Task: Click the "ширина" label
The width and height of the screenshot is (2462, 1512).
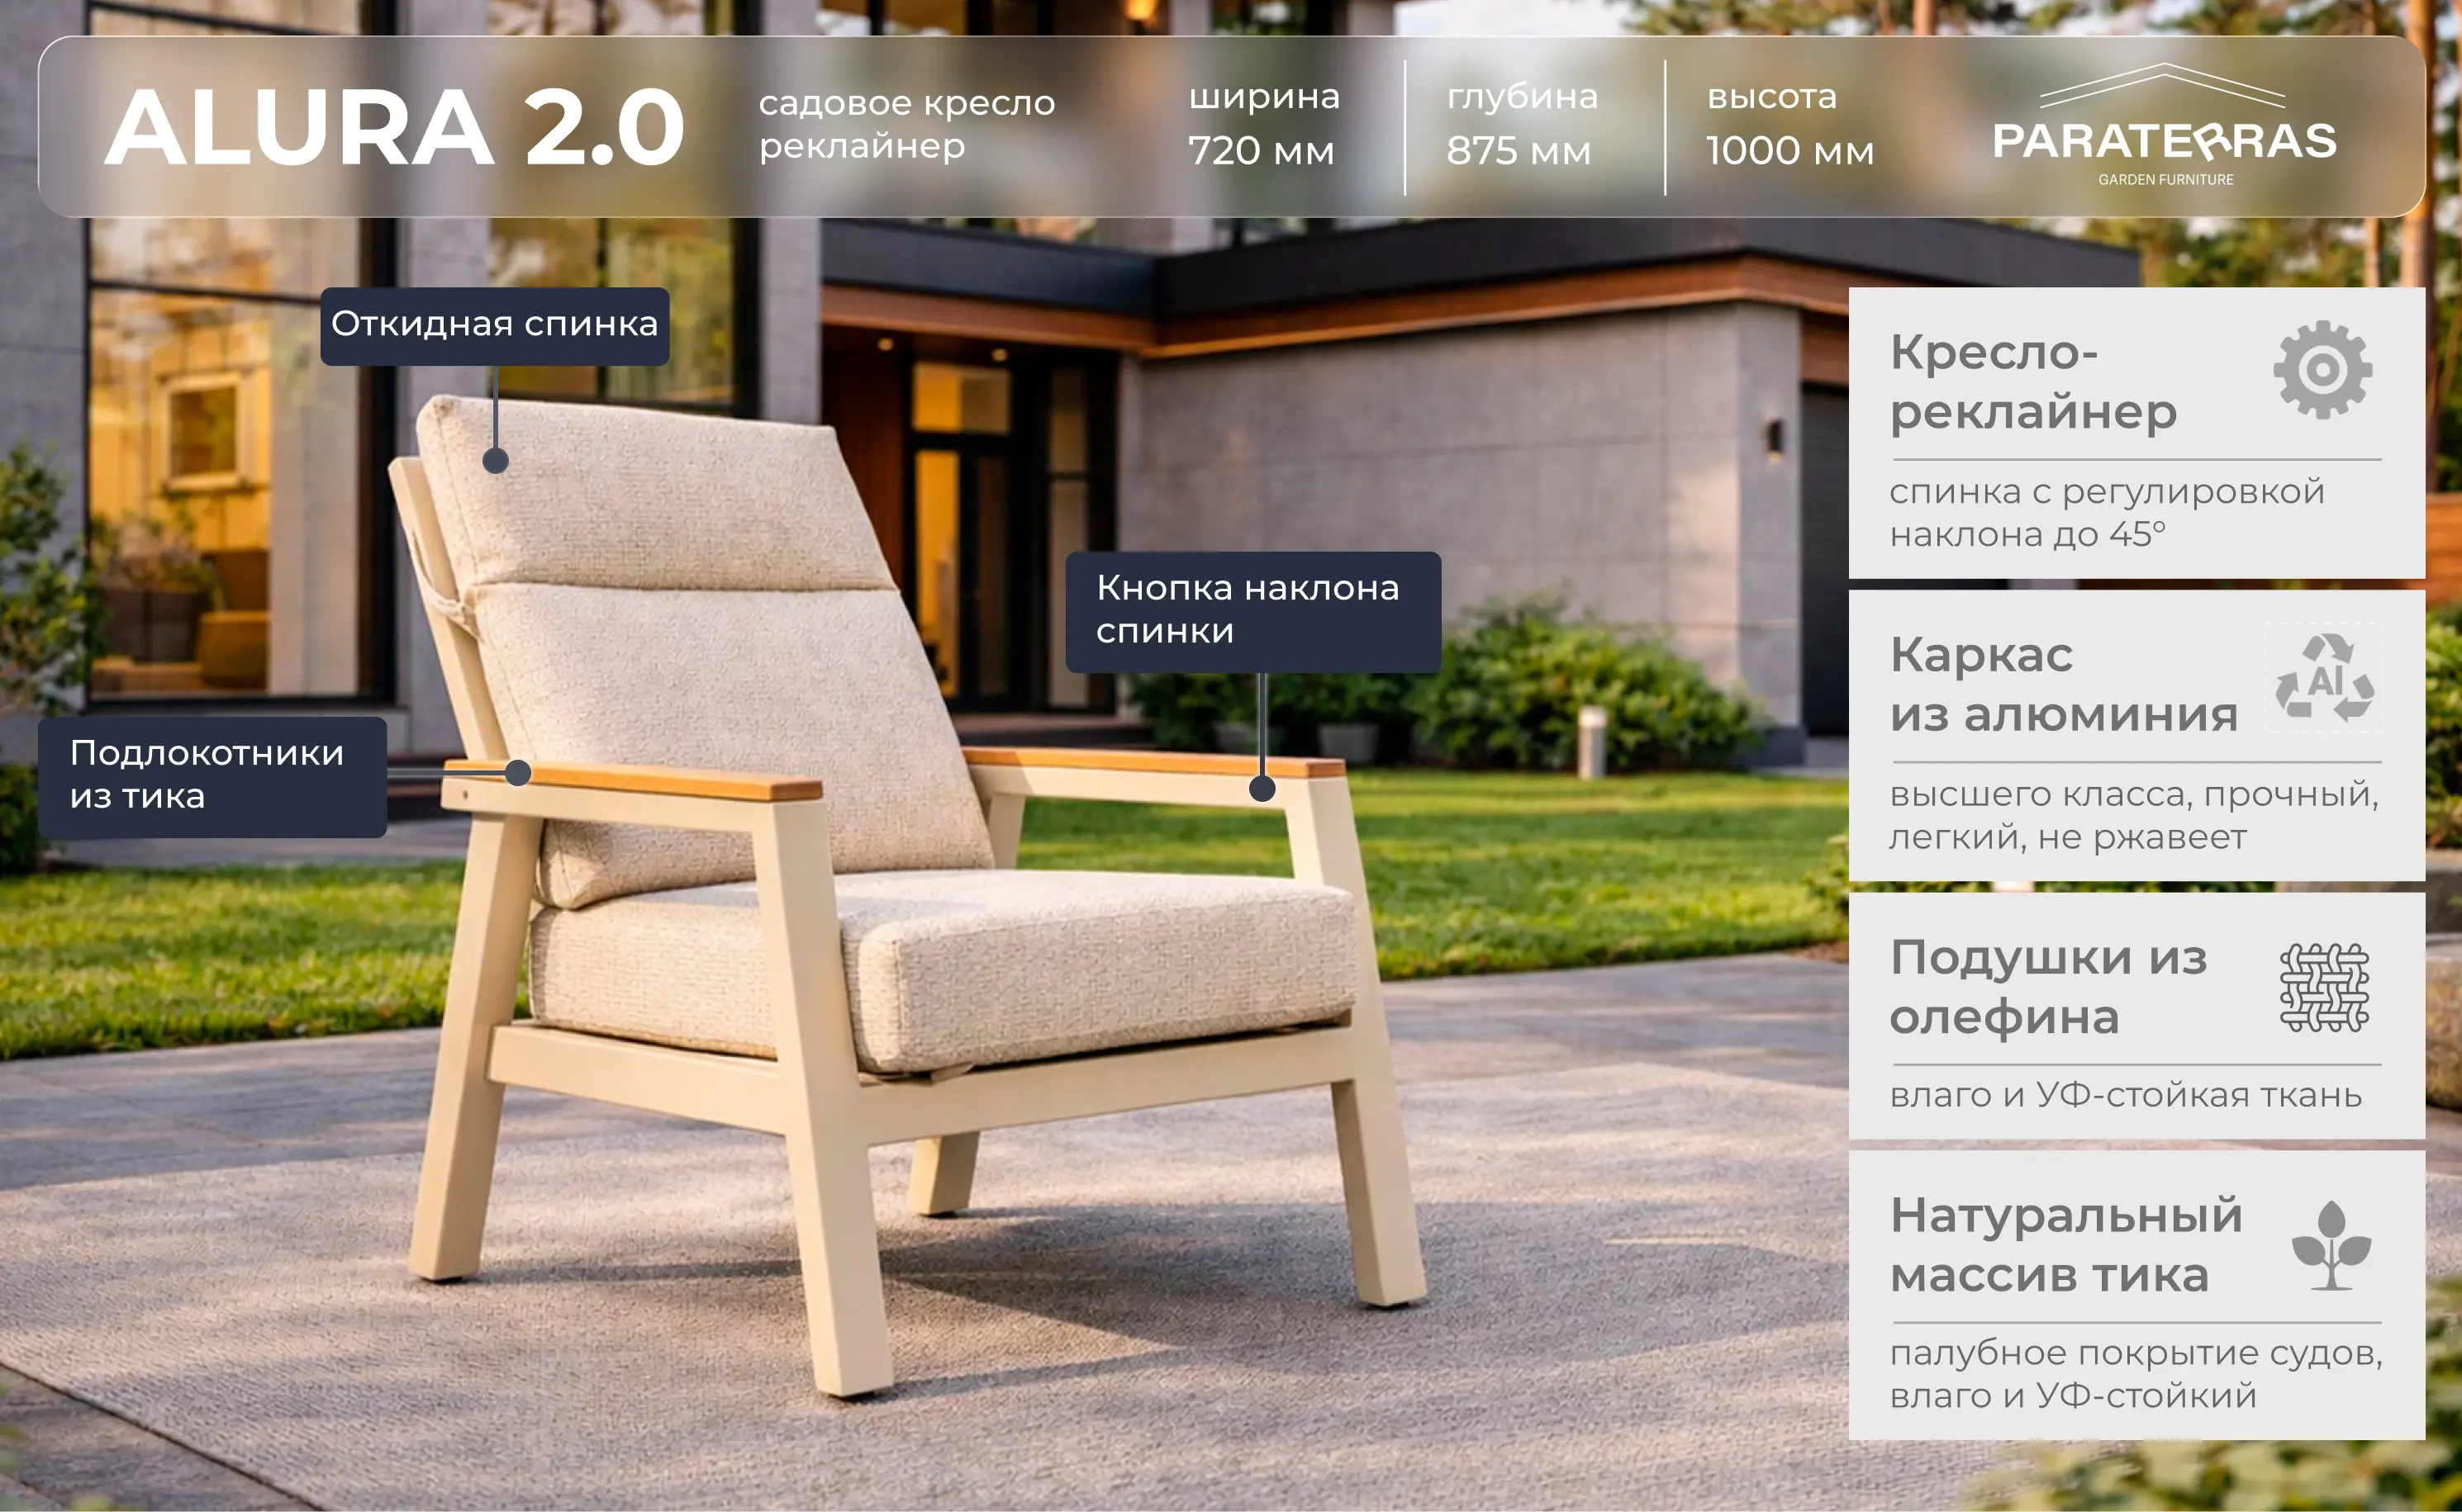Action: tap(1263, 97)
